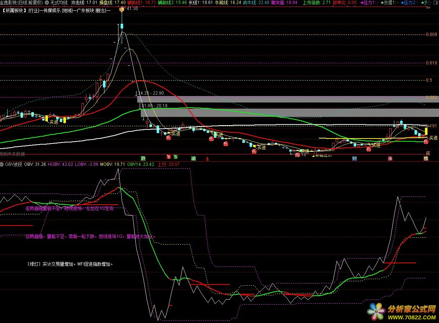Click the 上市倍数: 2.71 legend value
This screenshot has width=439, height=323.
click(x=317, y=3)
